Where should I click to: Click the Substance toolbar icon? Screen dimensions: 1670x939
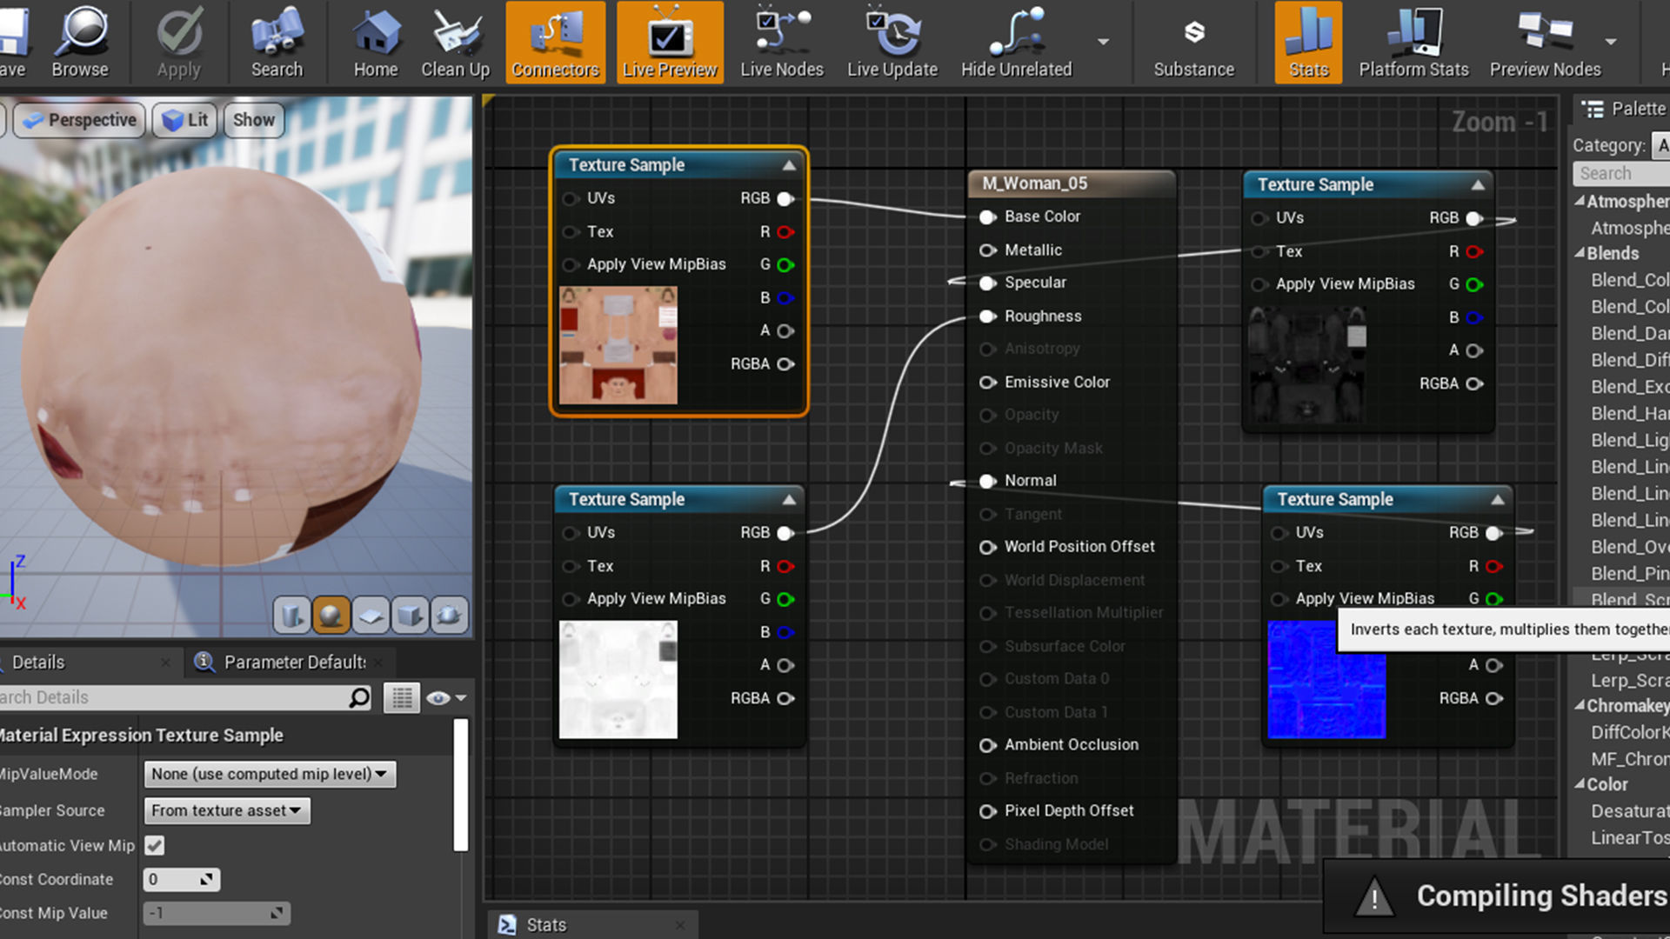coord(1193,42)
